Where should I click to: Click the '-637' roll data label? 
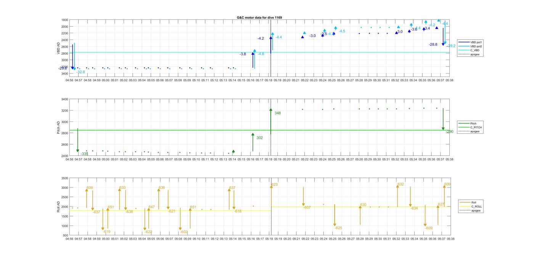(x=97, y=212)
